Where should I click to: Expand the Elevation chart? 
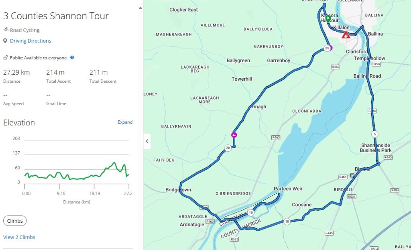(125, 122)
